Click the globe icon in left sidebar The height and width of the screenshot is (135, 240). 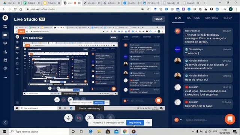[x=5, y=69]
